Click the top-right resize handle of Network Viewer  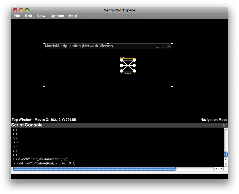[172, 44]
